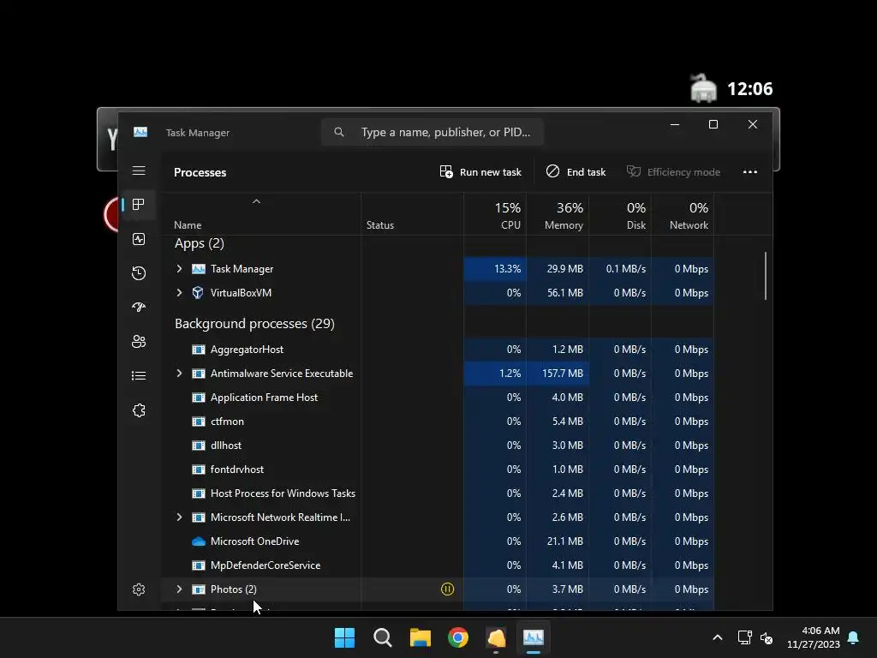Select the fontdrvhost process row

[x=438, y=470]
